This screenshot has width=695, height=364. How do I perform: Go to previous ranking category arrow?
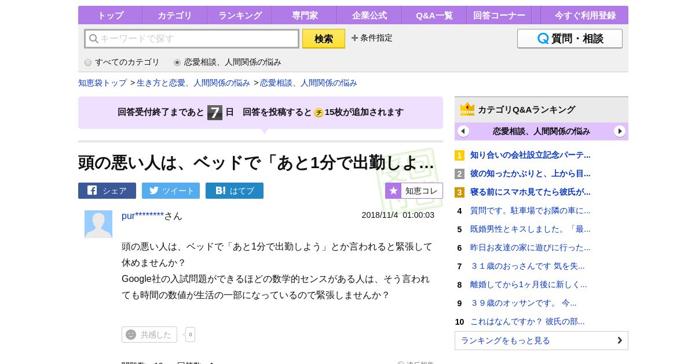[x=463, y=131]
